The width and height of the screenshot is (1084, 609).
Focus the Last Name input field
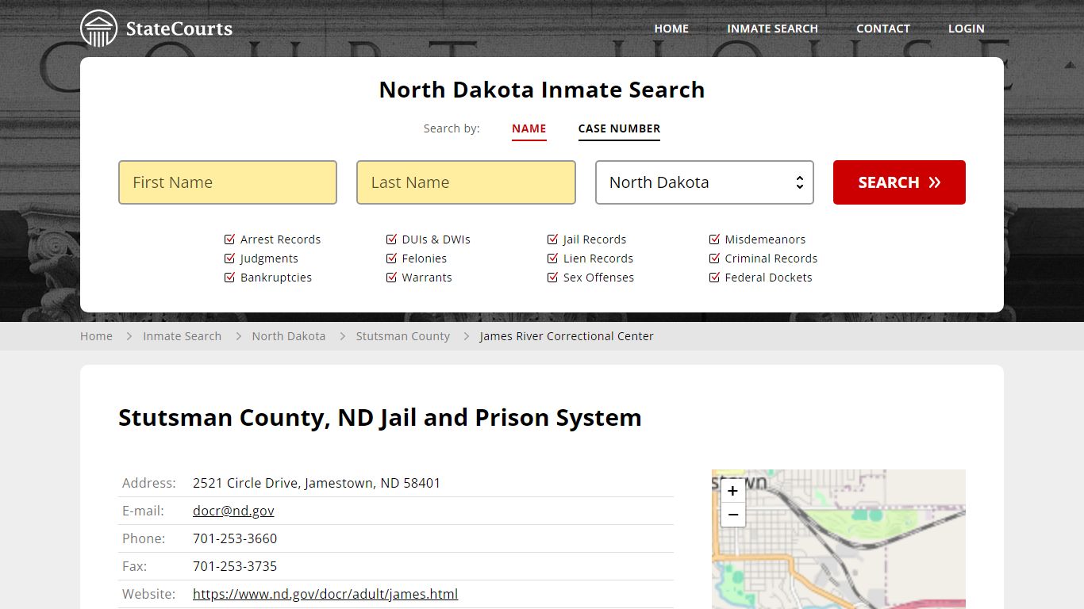[466, 182]
